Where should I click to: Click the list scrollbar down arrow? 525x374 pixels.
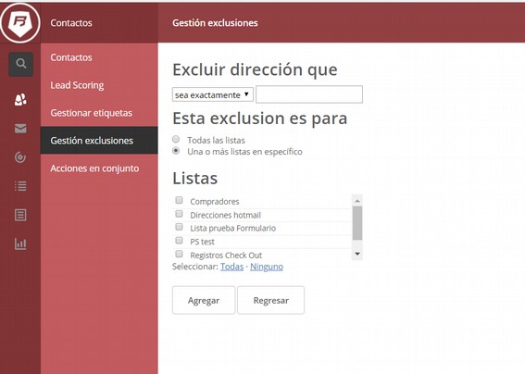point(357,255)
